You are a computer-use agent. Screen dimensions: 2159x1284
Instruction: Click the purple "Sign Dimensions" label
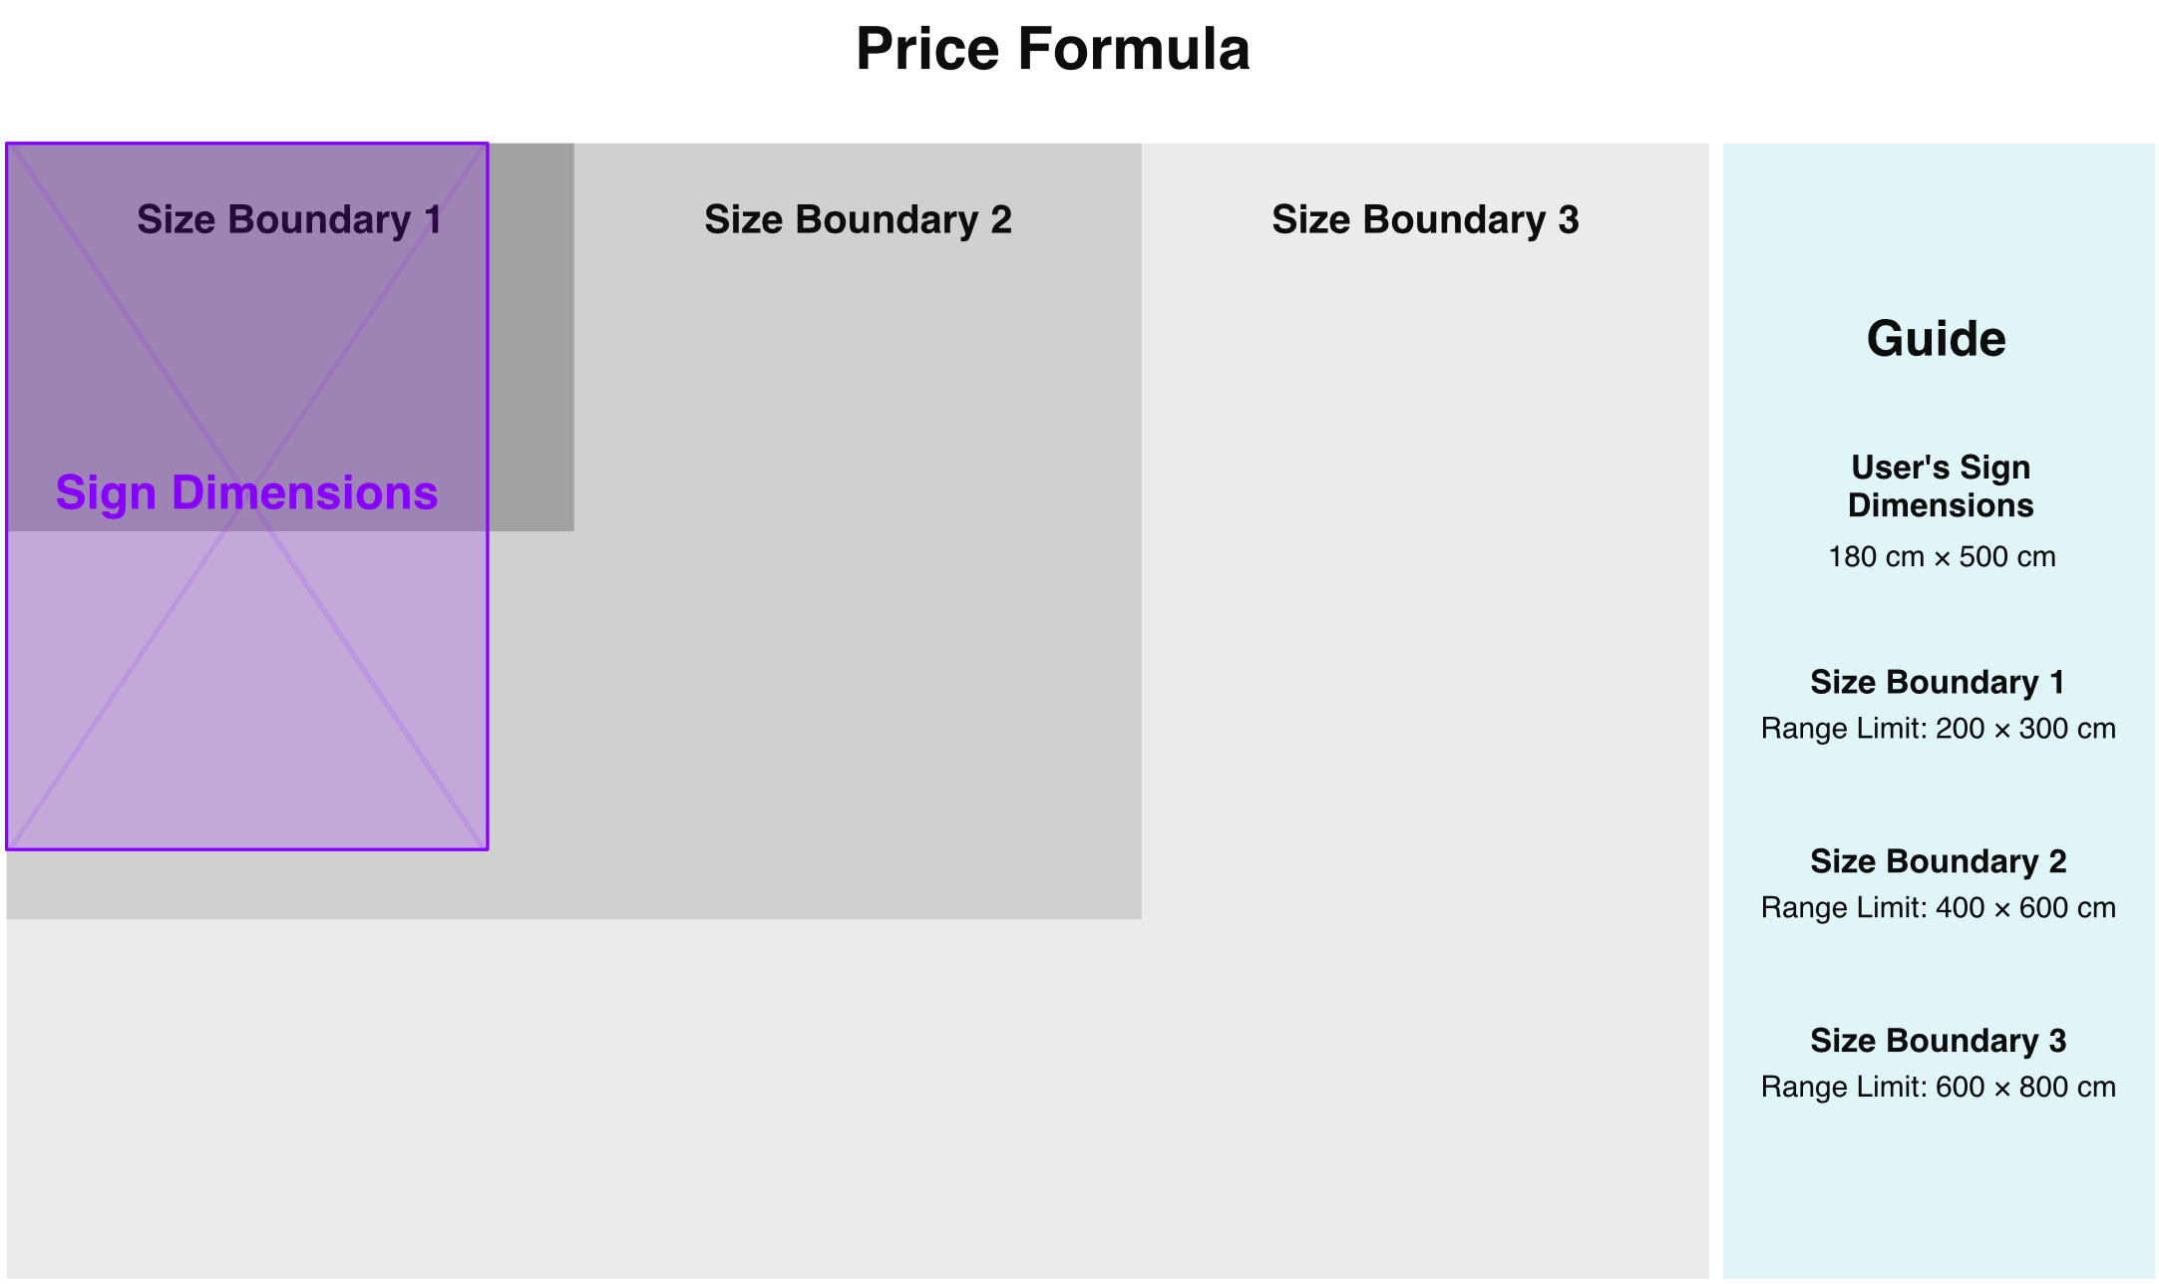[246, 492]
